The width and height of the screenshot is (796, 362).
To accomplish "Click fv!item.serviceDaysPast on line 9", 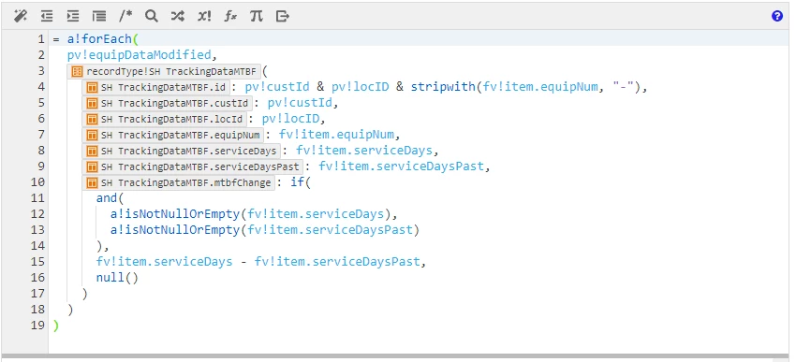I will 402,167.
